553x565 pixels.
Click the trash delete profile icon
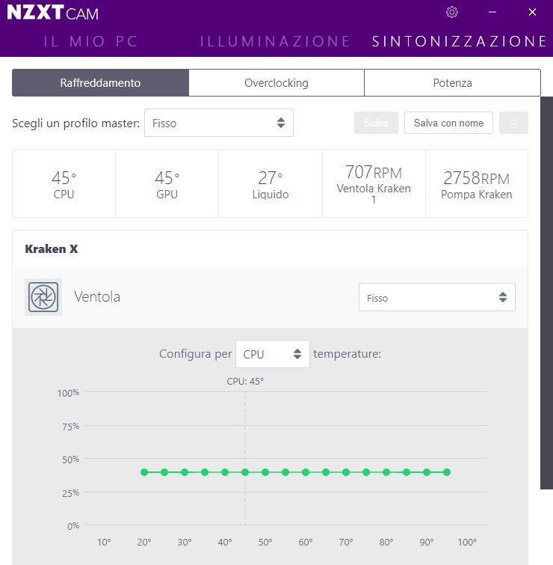tap(513, 123)
